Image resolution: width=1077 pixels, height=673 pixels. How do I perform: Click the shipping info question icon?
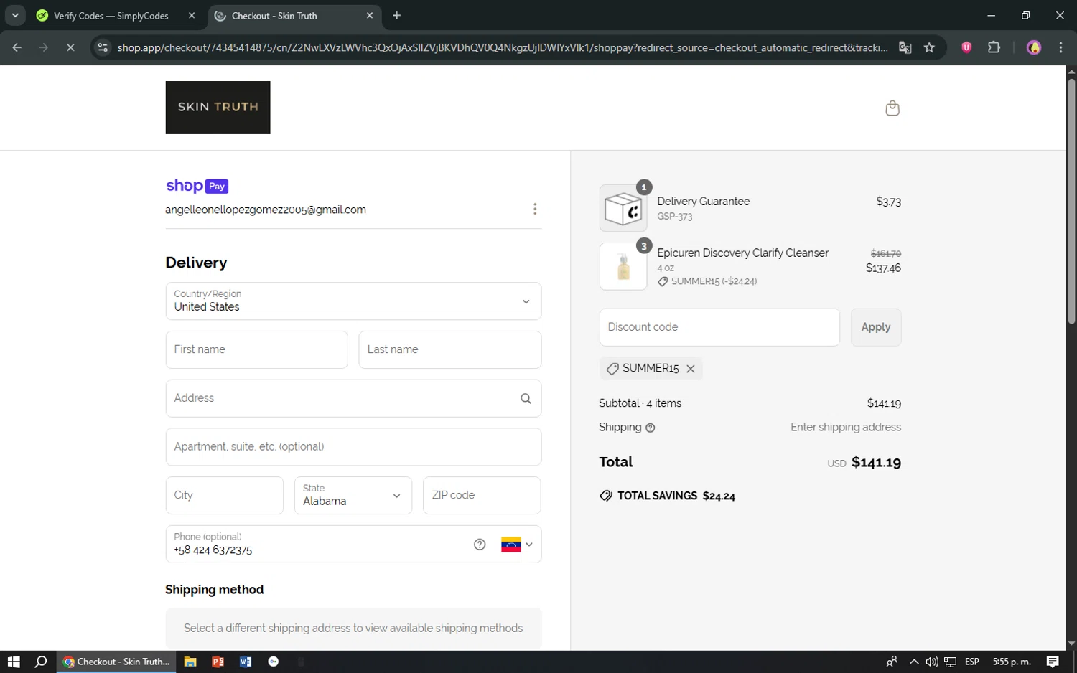click(x=651, y=428)
